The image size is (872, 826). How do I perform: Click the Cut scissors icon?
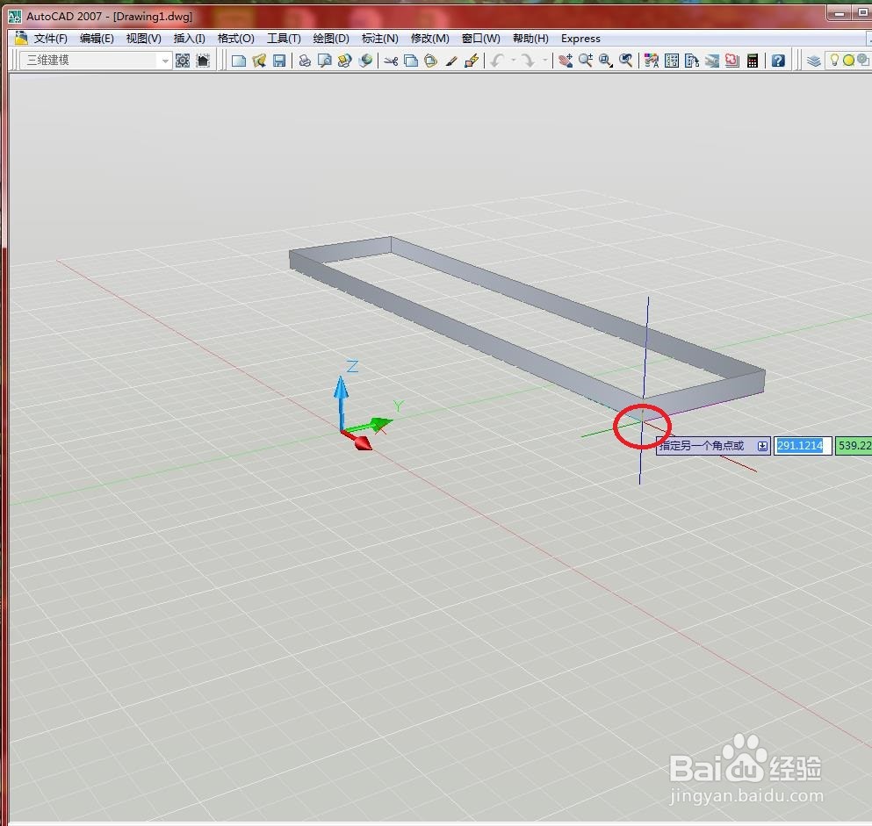coord(391,61)
